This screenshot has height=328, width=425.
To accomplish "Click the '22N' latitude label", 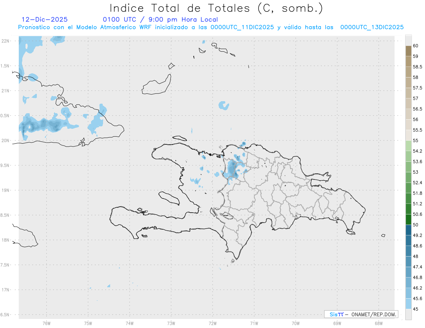I will 5,41.
